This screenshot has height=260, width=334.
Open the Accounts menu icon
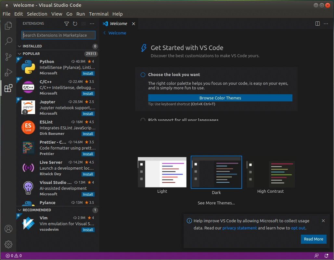[x=8, y=229]
